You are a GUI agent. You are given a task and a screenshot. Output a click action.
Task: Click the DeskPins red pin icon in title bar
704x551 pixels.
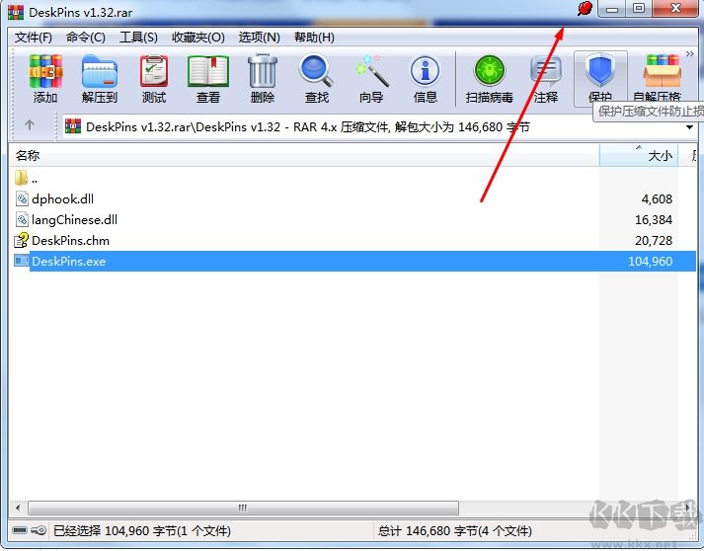pyautogui.click(x=585, y=9)
